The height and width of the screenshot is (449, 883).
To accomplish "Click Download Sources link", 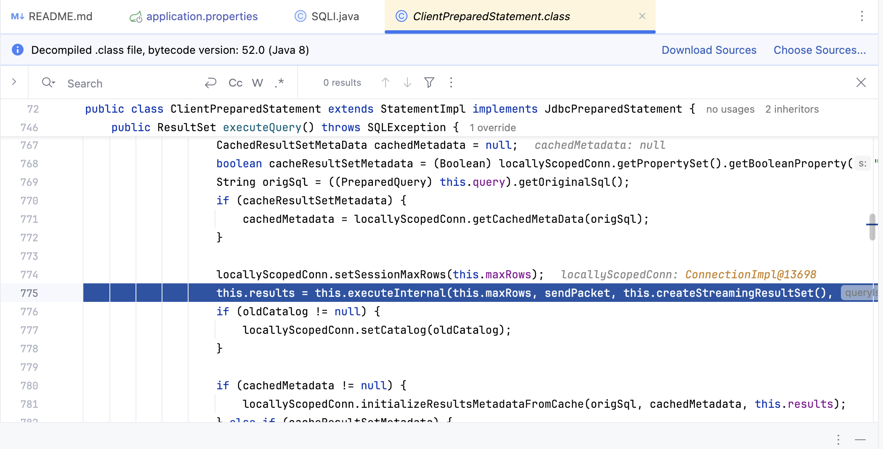I will (709, 50).
